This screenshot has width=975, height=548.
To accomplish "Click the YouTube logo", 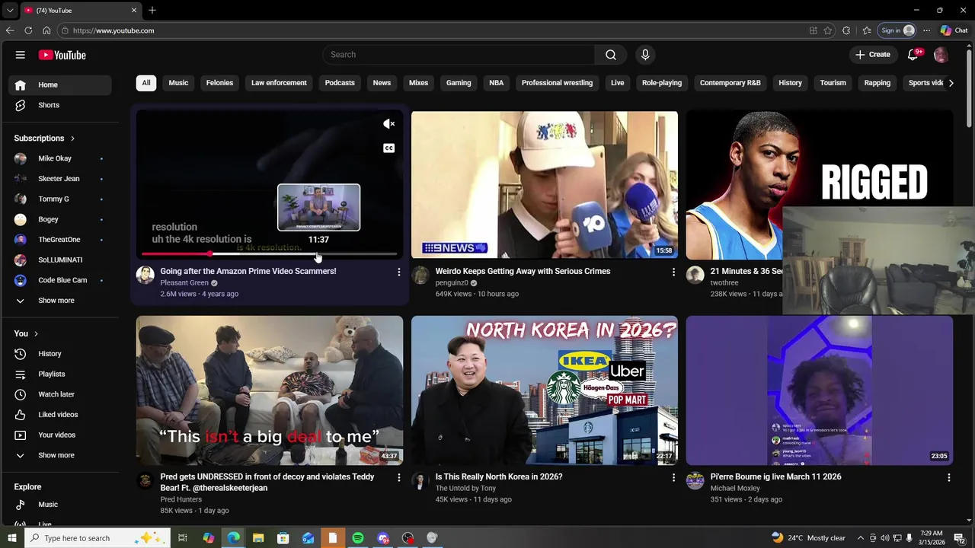I will click(x=62, y=55).
